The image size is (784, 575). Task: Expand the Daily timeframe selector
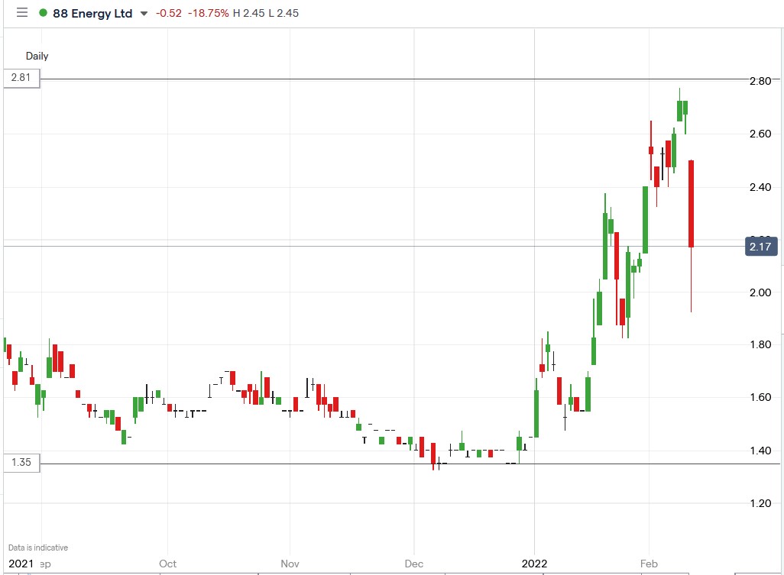[37, 56]
